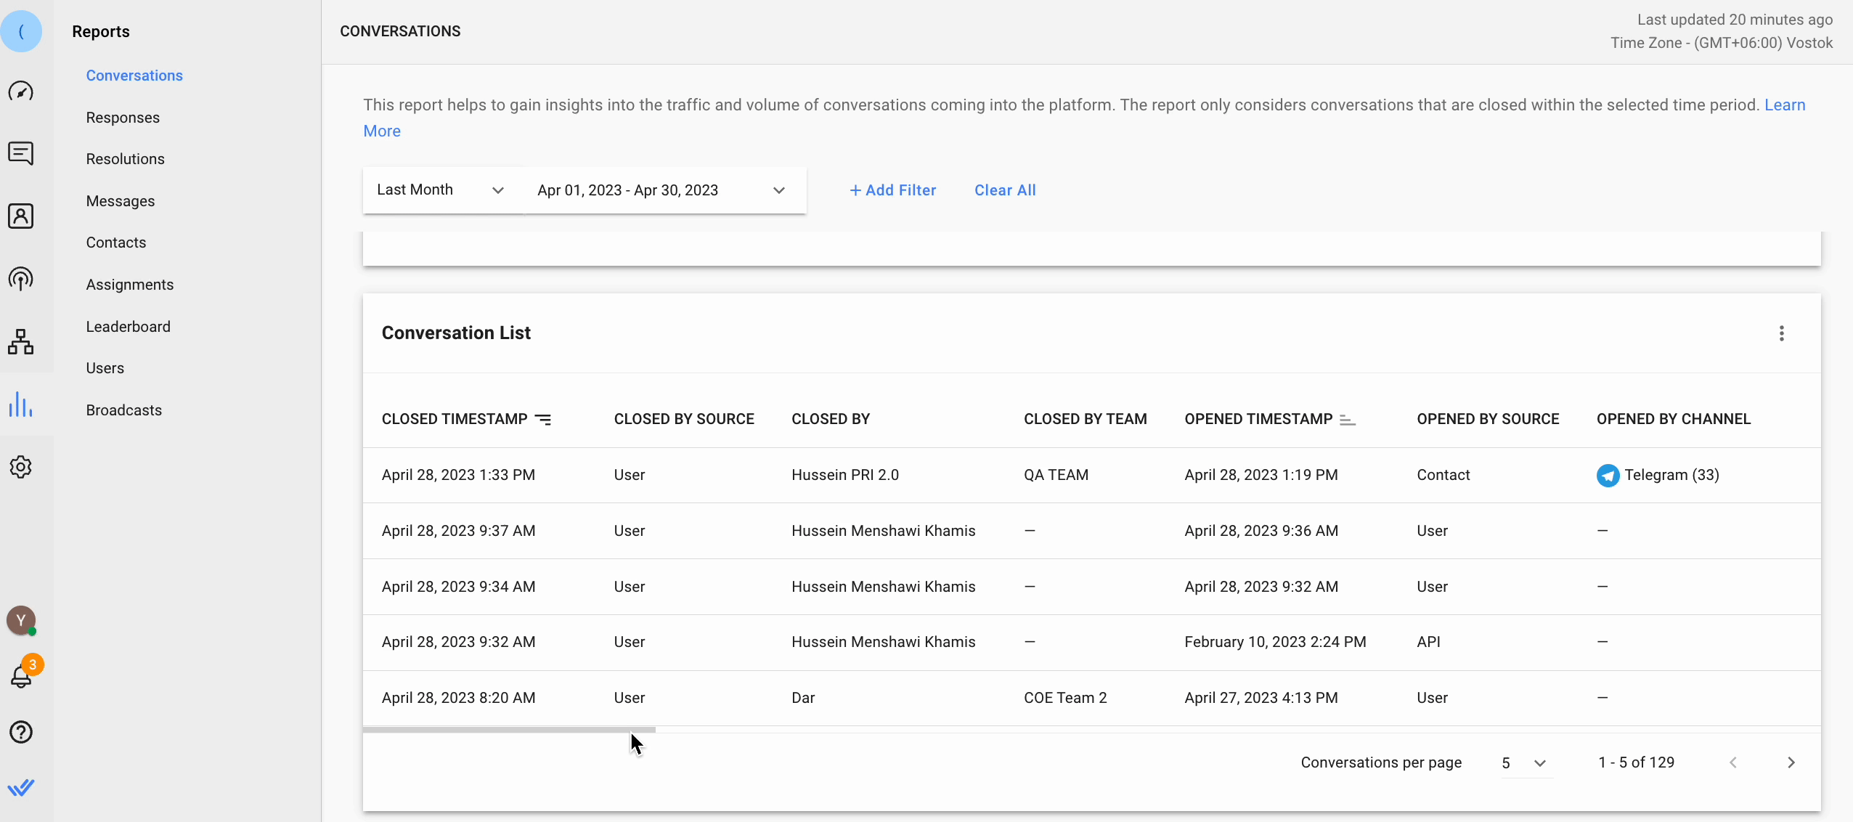The height and width of the screenshot is (822, 1853).
Task: Expand the Last Month period dropdown
Action: 441,190
